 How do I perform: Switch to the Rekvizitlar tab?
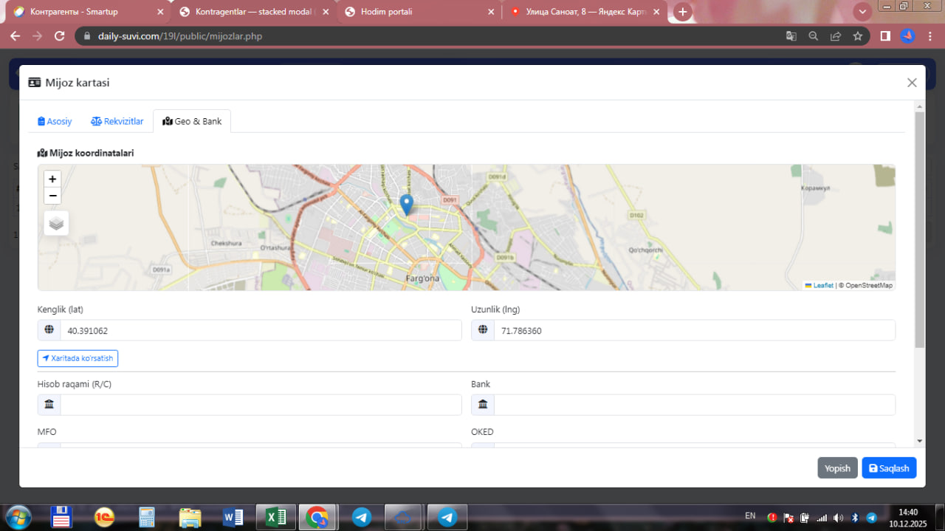coord(117,121)
